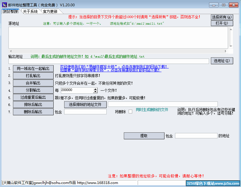Toggle the 同时生成删除的文件 checkbox
Screen dimensions: 241x187
130,112
